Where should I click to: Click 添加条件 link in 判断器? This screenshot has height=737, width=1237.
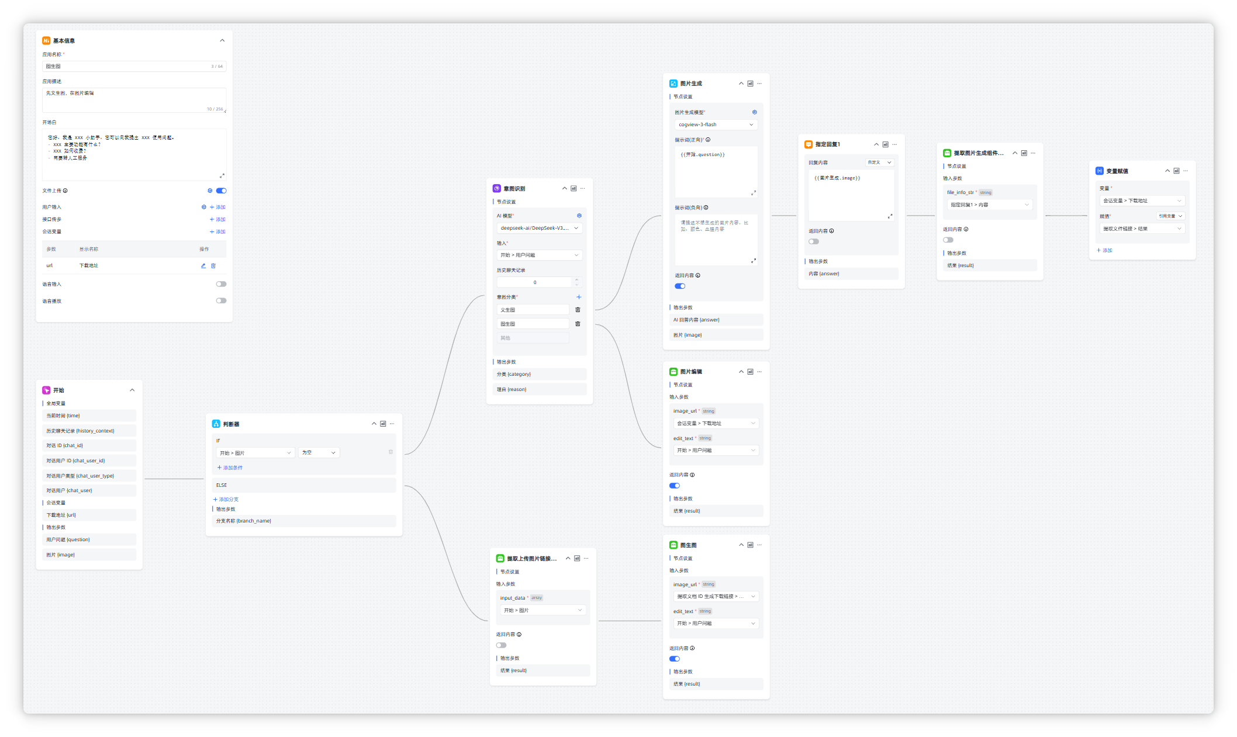[x=230, y=468]
